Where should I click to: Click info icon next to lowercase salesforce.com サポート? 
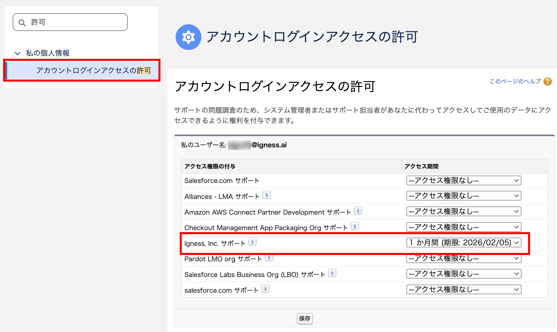265,289
